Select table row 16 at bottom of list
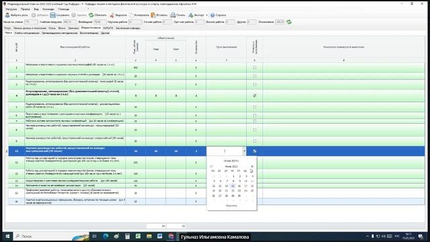The image size is (430, 242). [x=216, y=202]
